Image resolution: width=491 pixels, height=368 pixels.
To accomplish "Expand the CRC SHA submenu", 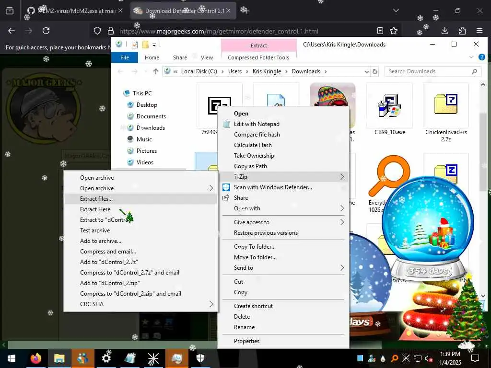I will click(x=211, y=304).
